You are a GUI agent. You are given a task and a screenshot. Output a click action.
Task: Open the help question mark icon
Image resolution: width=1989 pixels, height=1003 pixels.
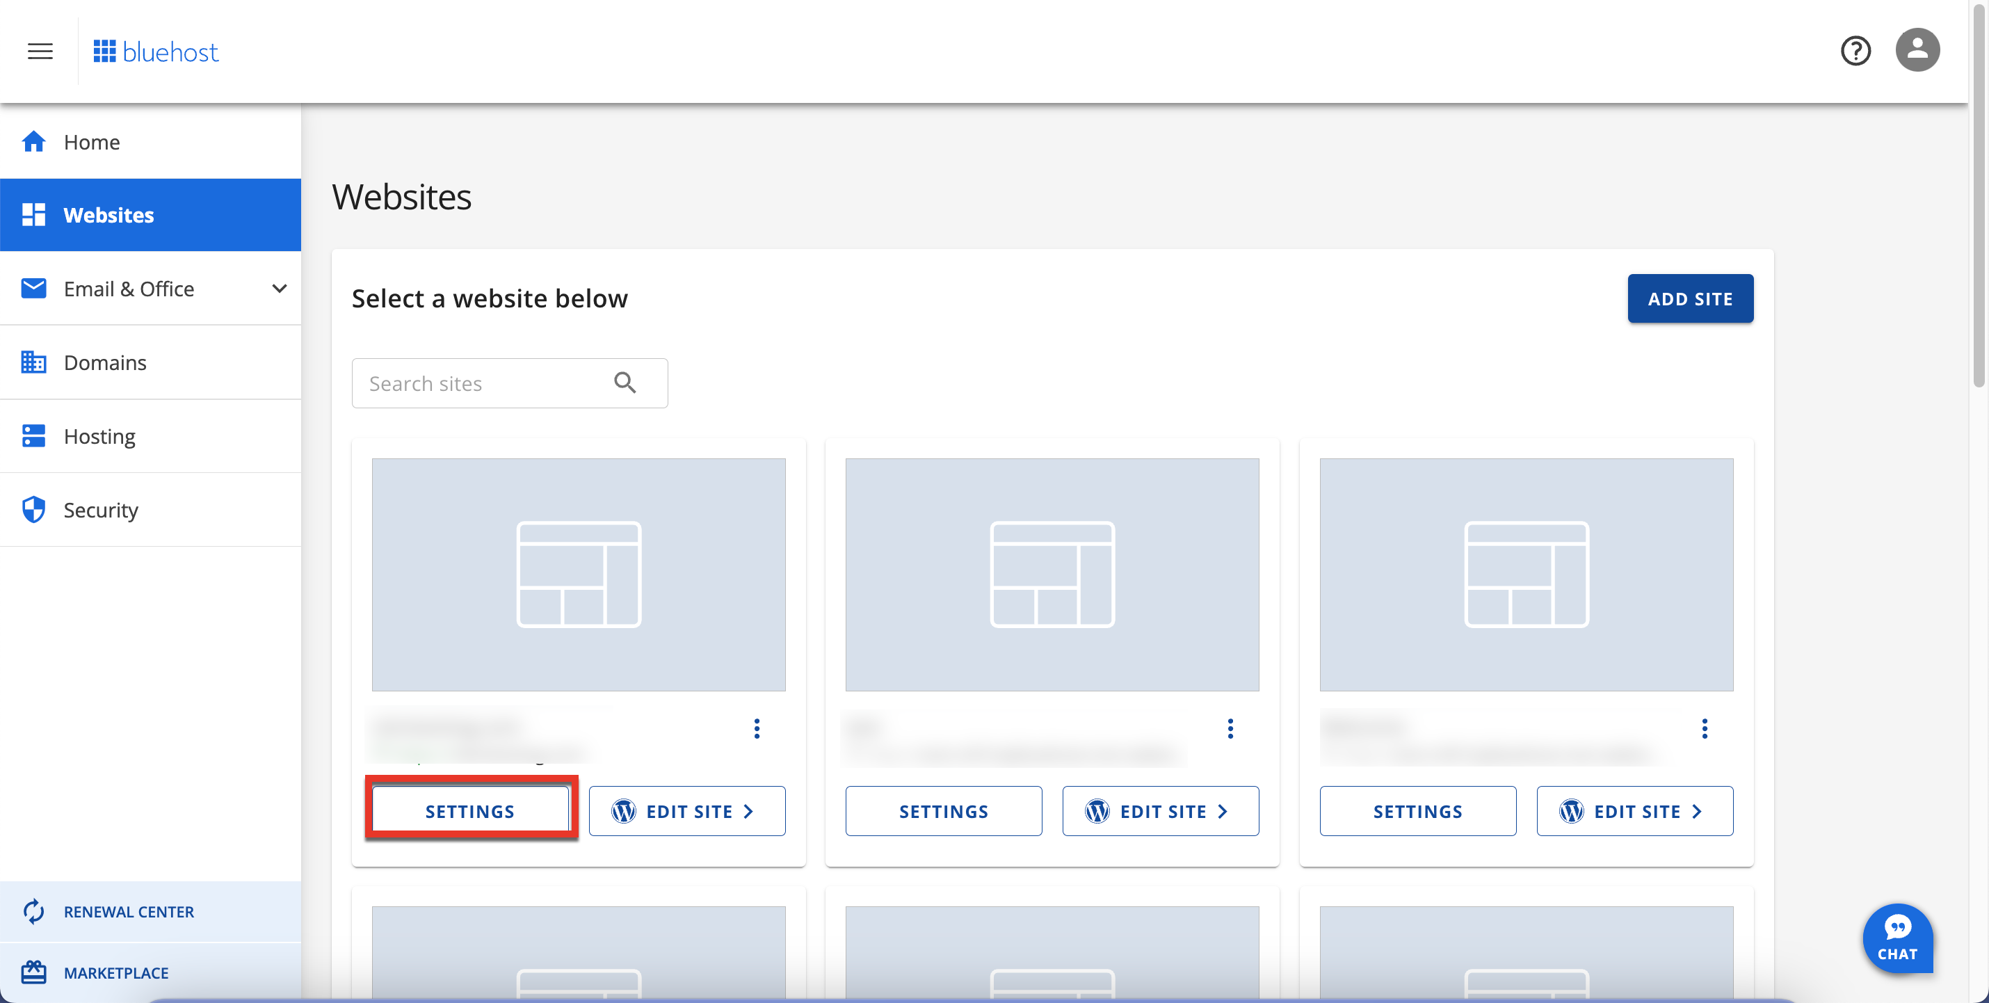1855,51
